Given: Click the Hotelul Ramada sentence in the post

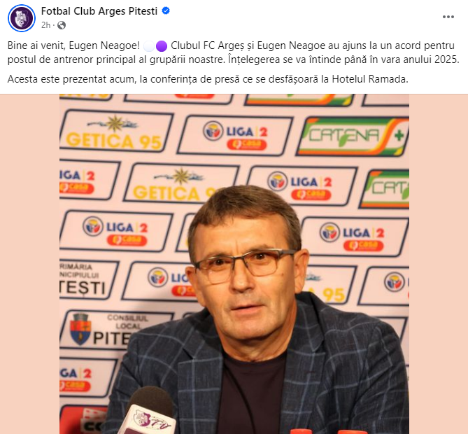Looking at the screenshot, I should [x=208, y=79].
